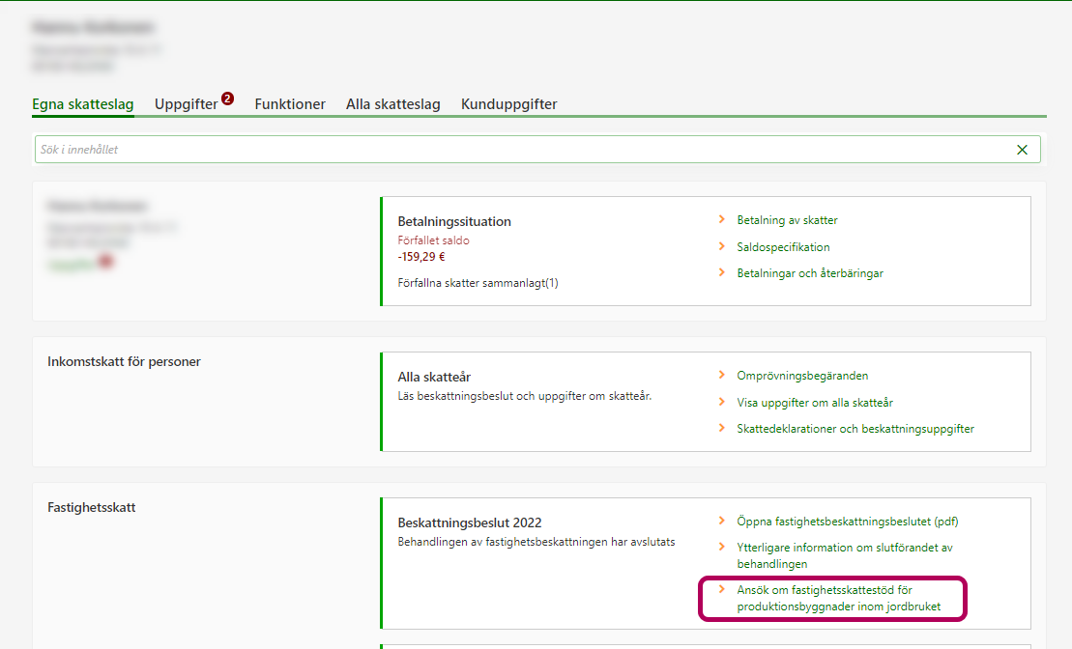Go to the Kunduppgifter tab
1072x649 pixels.
point(508,104)
